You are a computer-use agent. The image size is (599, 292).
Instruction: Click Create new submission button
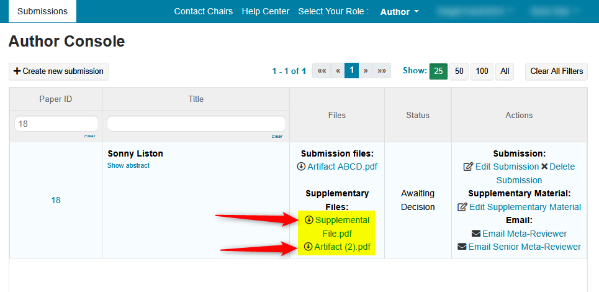pos(58,71)
